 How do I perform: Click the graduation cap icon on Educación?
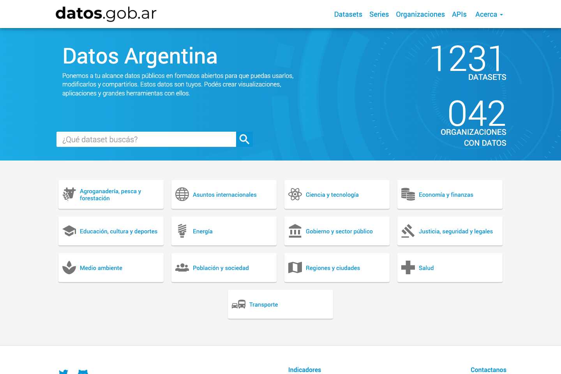pyautogui.click(x=69, y=231)
